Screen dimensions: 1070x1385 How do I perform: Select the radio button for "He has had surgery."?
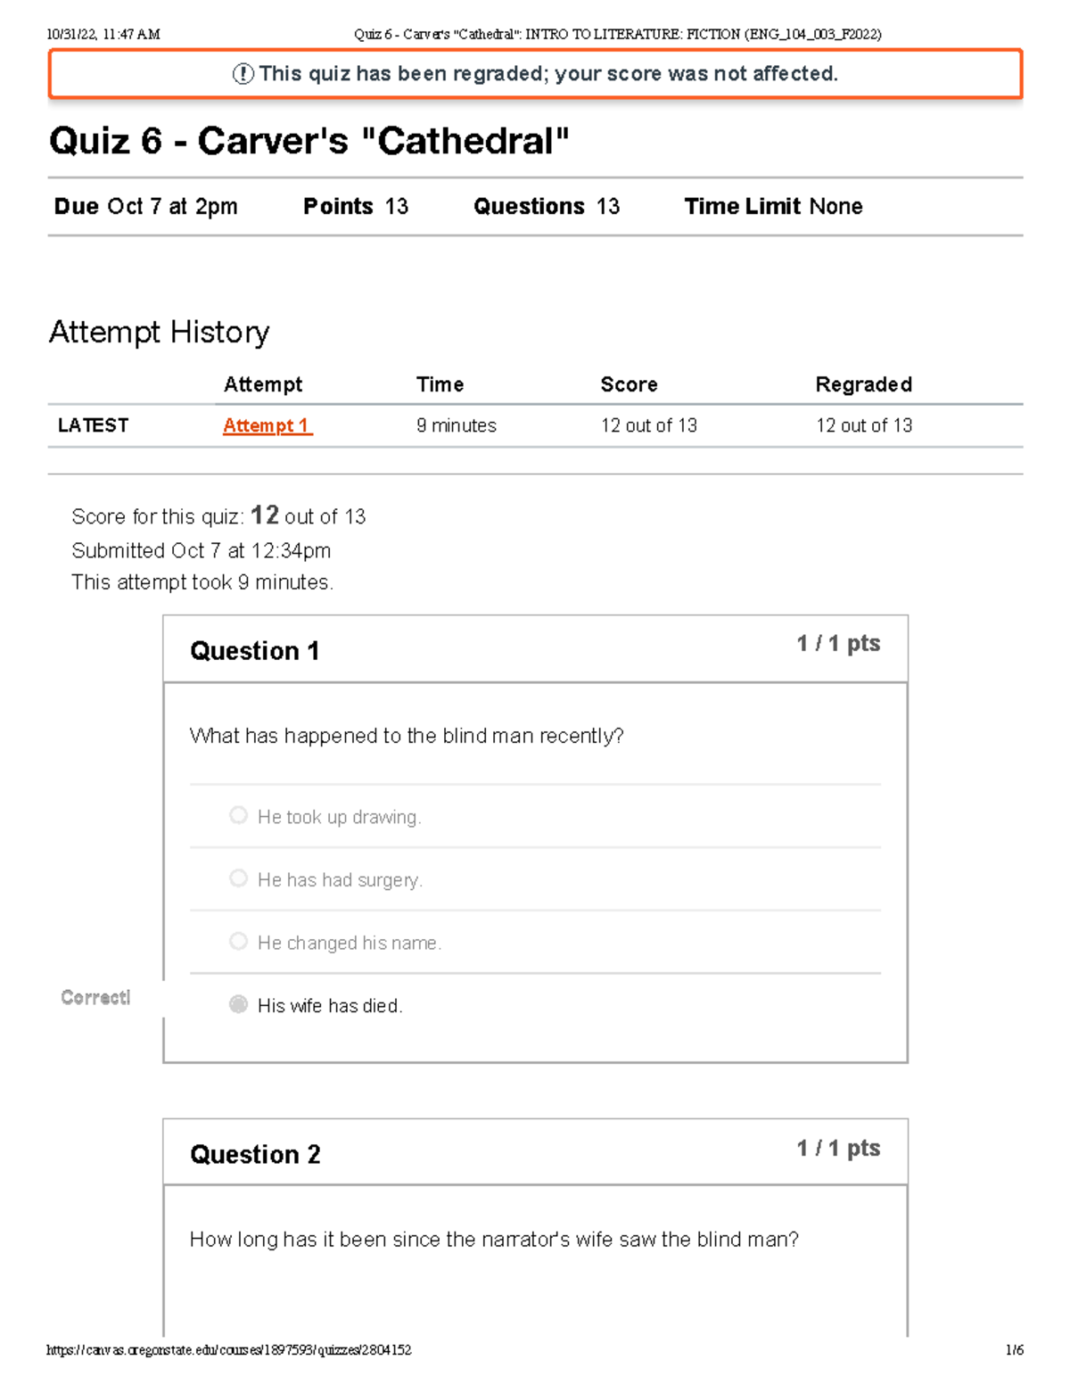(238, 878)
